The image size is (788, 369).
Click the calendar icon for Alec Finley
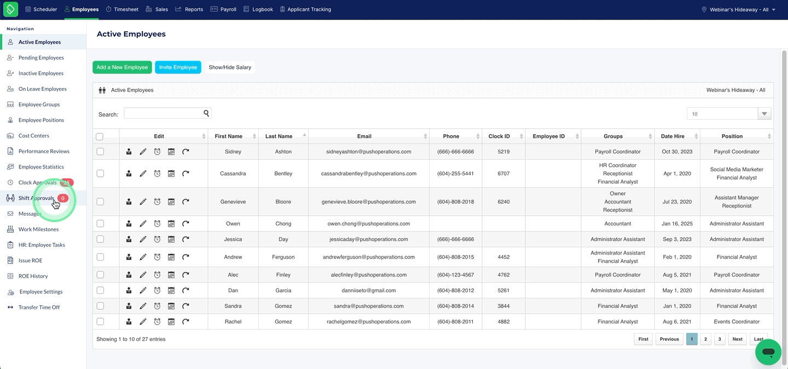[171, 275]
